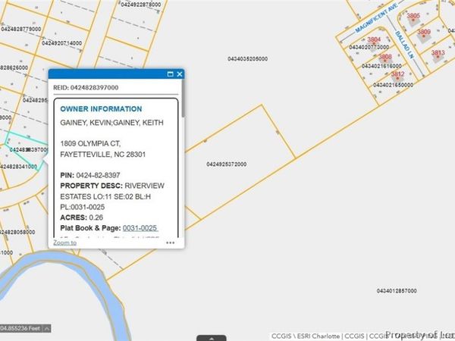Open the popup's three-dot actions menu
The width and height of the screenshot is (455, 341).
171,243
